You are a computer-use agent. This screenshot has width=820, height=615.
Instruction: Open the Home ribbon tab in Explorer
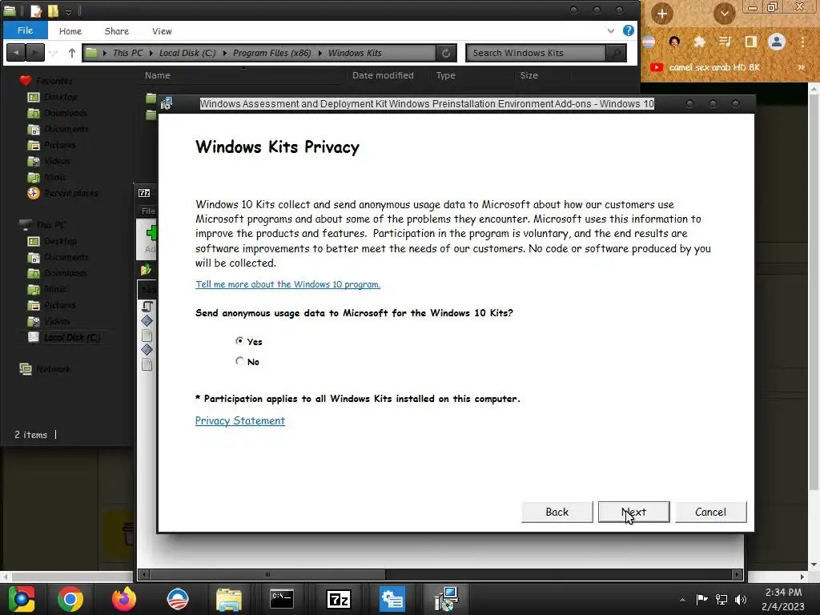click(x=70, y=31)
